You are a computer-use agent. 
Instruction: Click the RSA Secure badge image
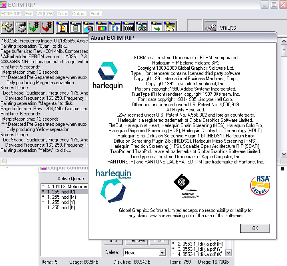pos(260,185)
